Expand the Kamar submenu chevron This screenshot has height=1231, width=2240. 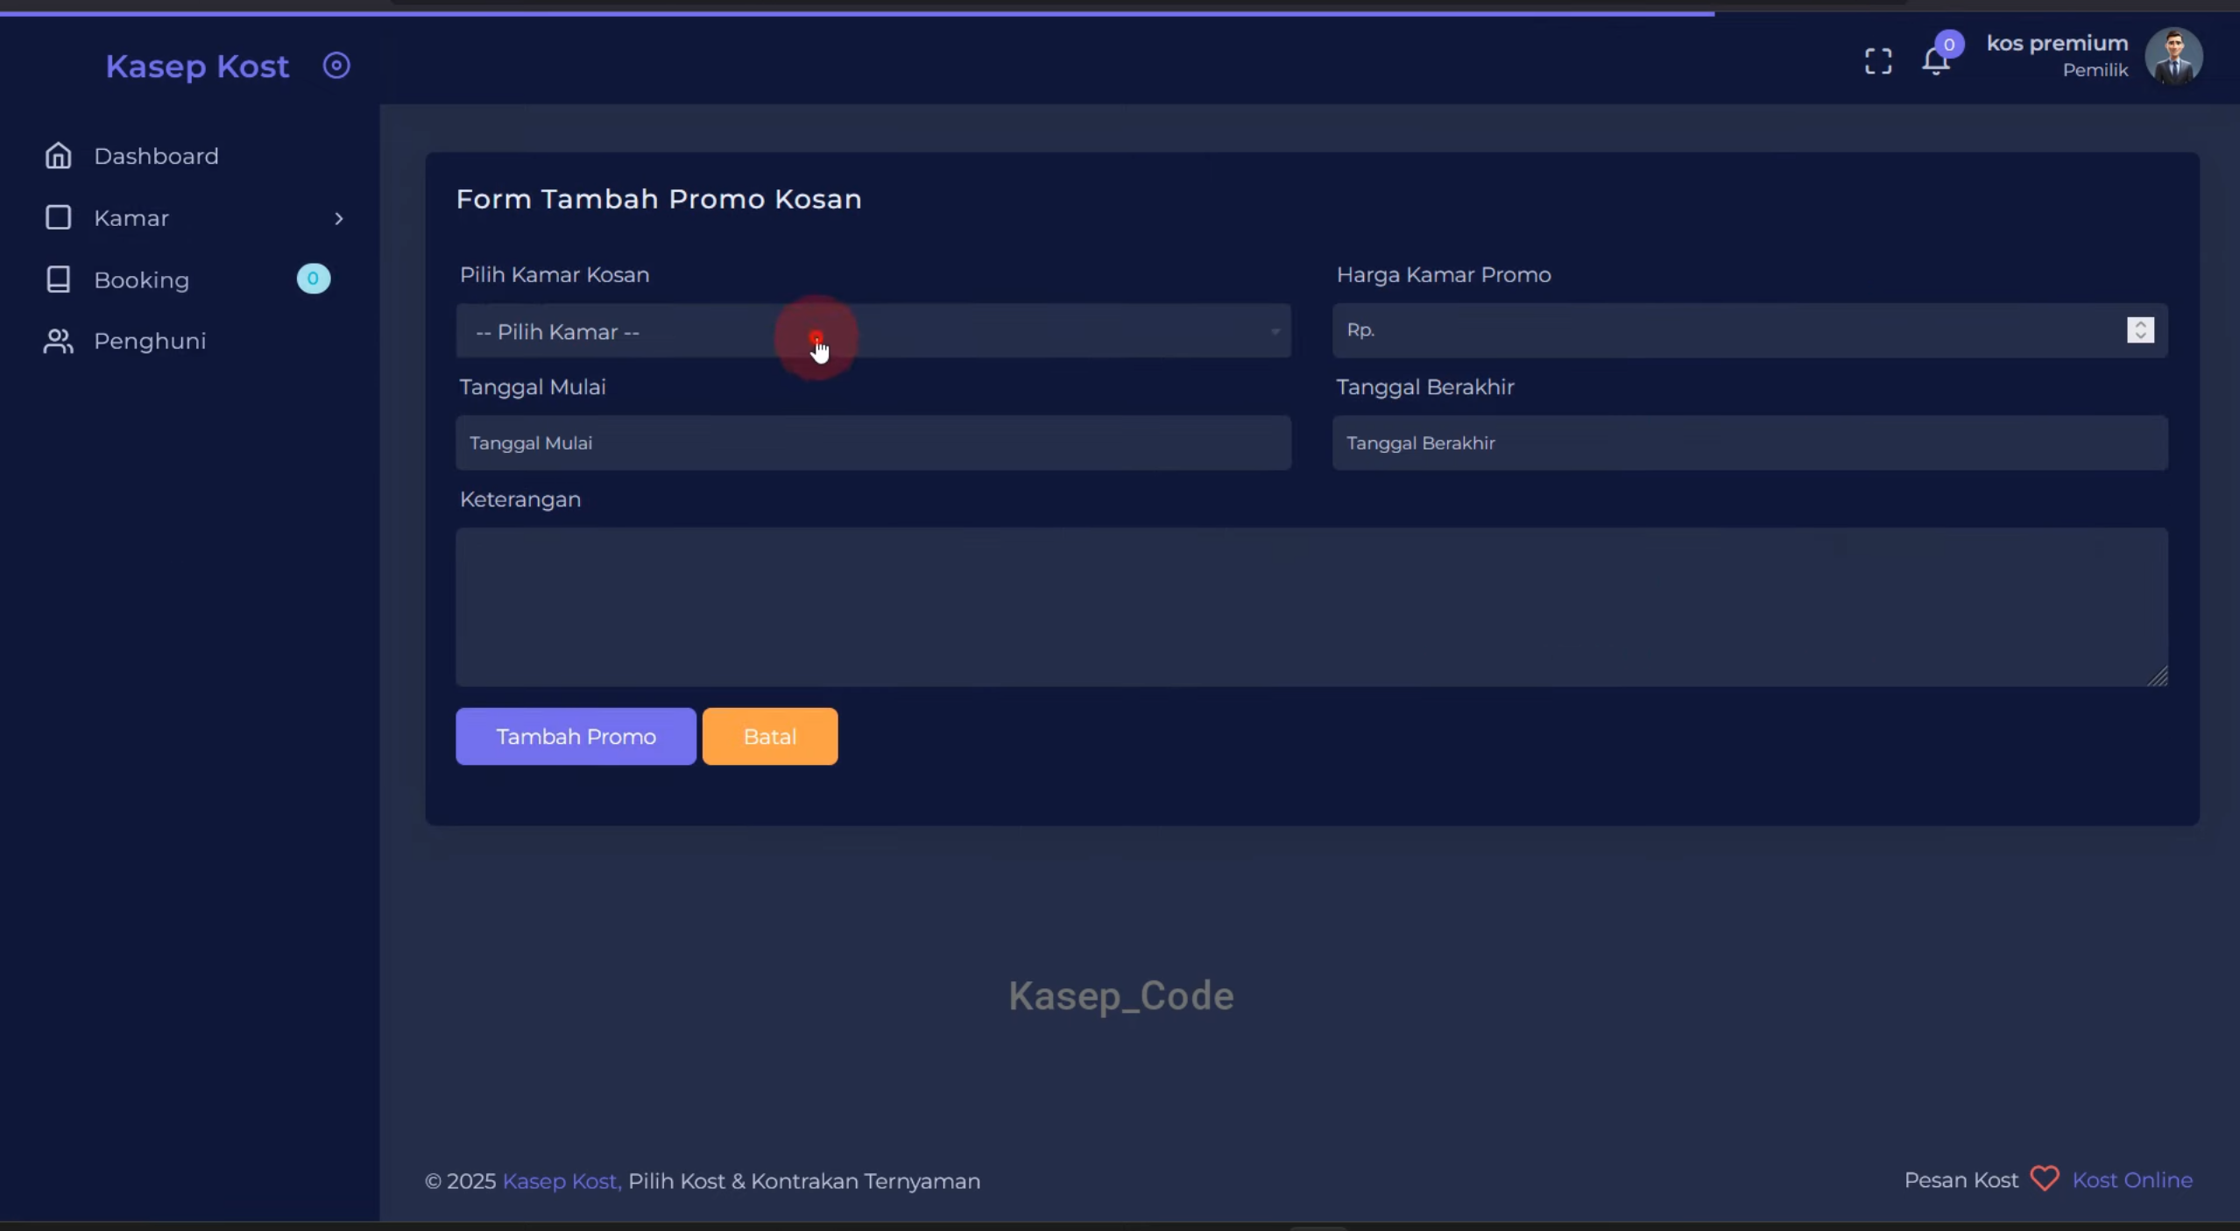[339, 218]
